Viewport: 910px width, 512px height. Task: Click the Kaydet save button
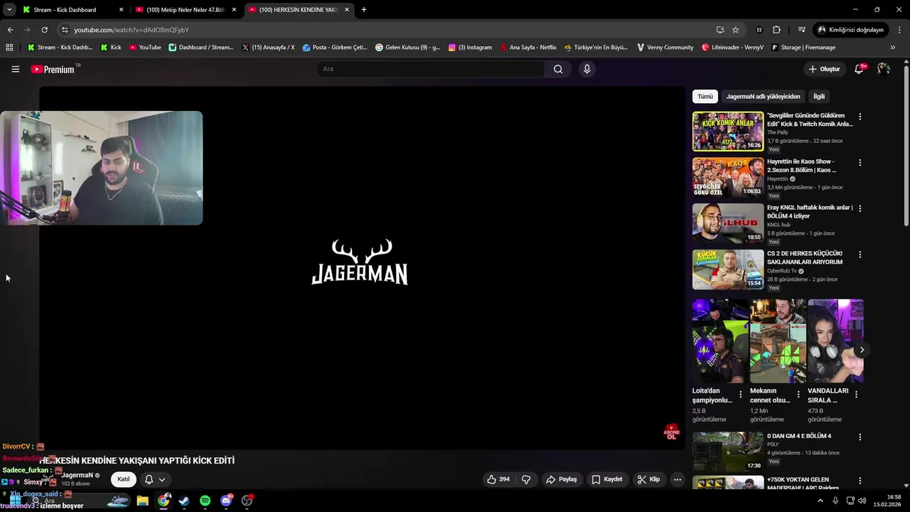click(x=607, y=479)
